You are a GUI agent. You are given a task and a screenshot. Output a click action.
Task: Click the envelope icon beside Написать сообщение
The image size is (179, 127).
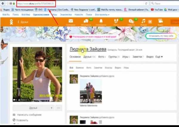[14, 115]
